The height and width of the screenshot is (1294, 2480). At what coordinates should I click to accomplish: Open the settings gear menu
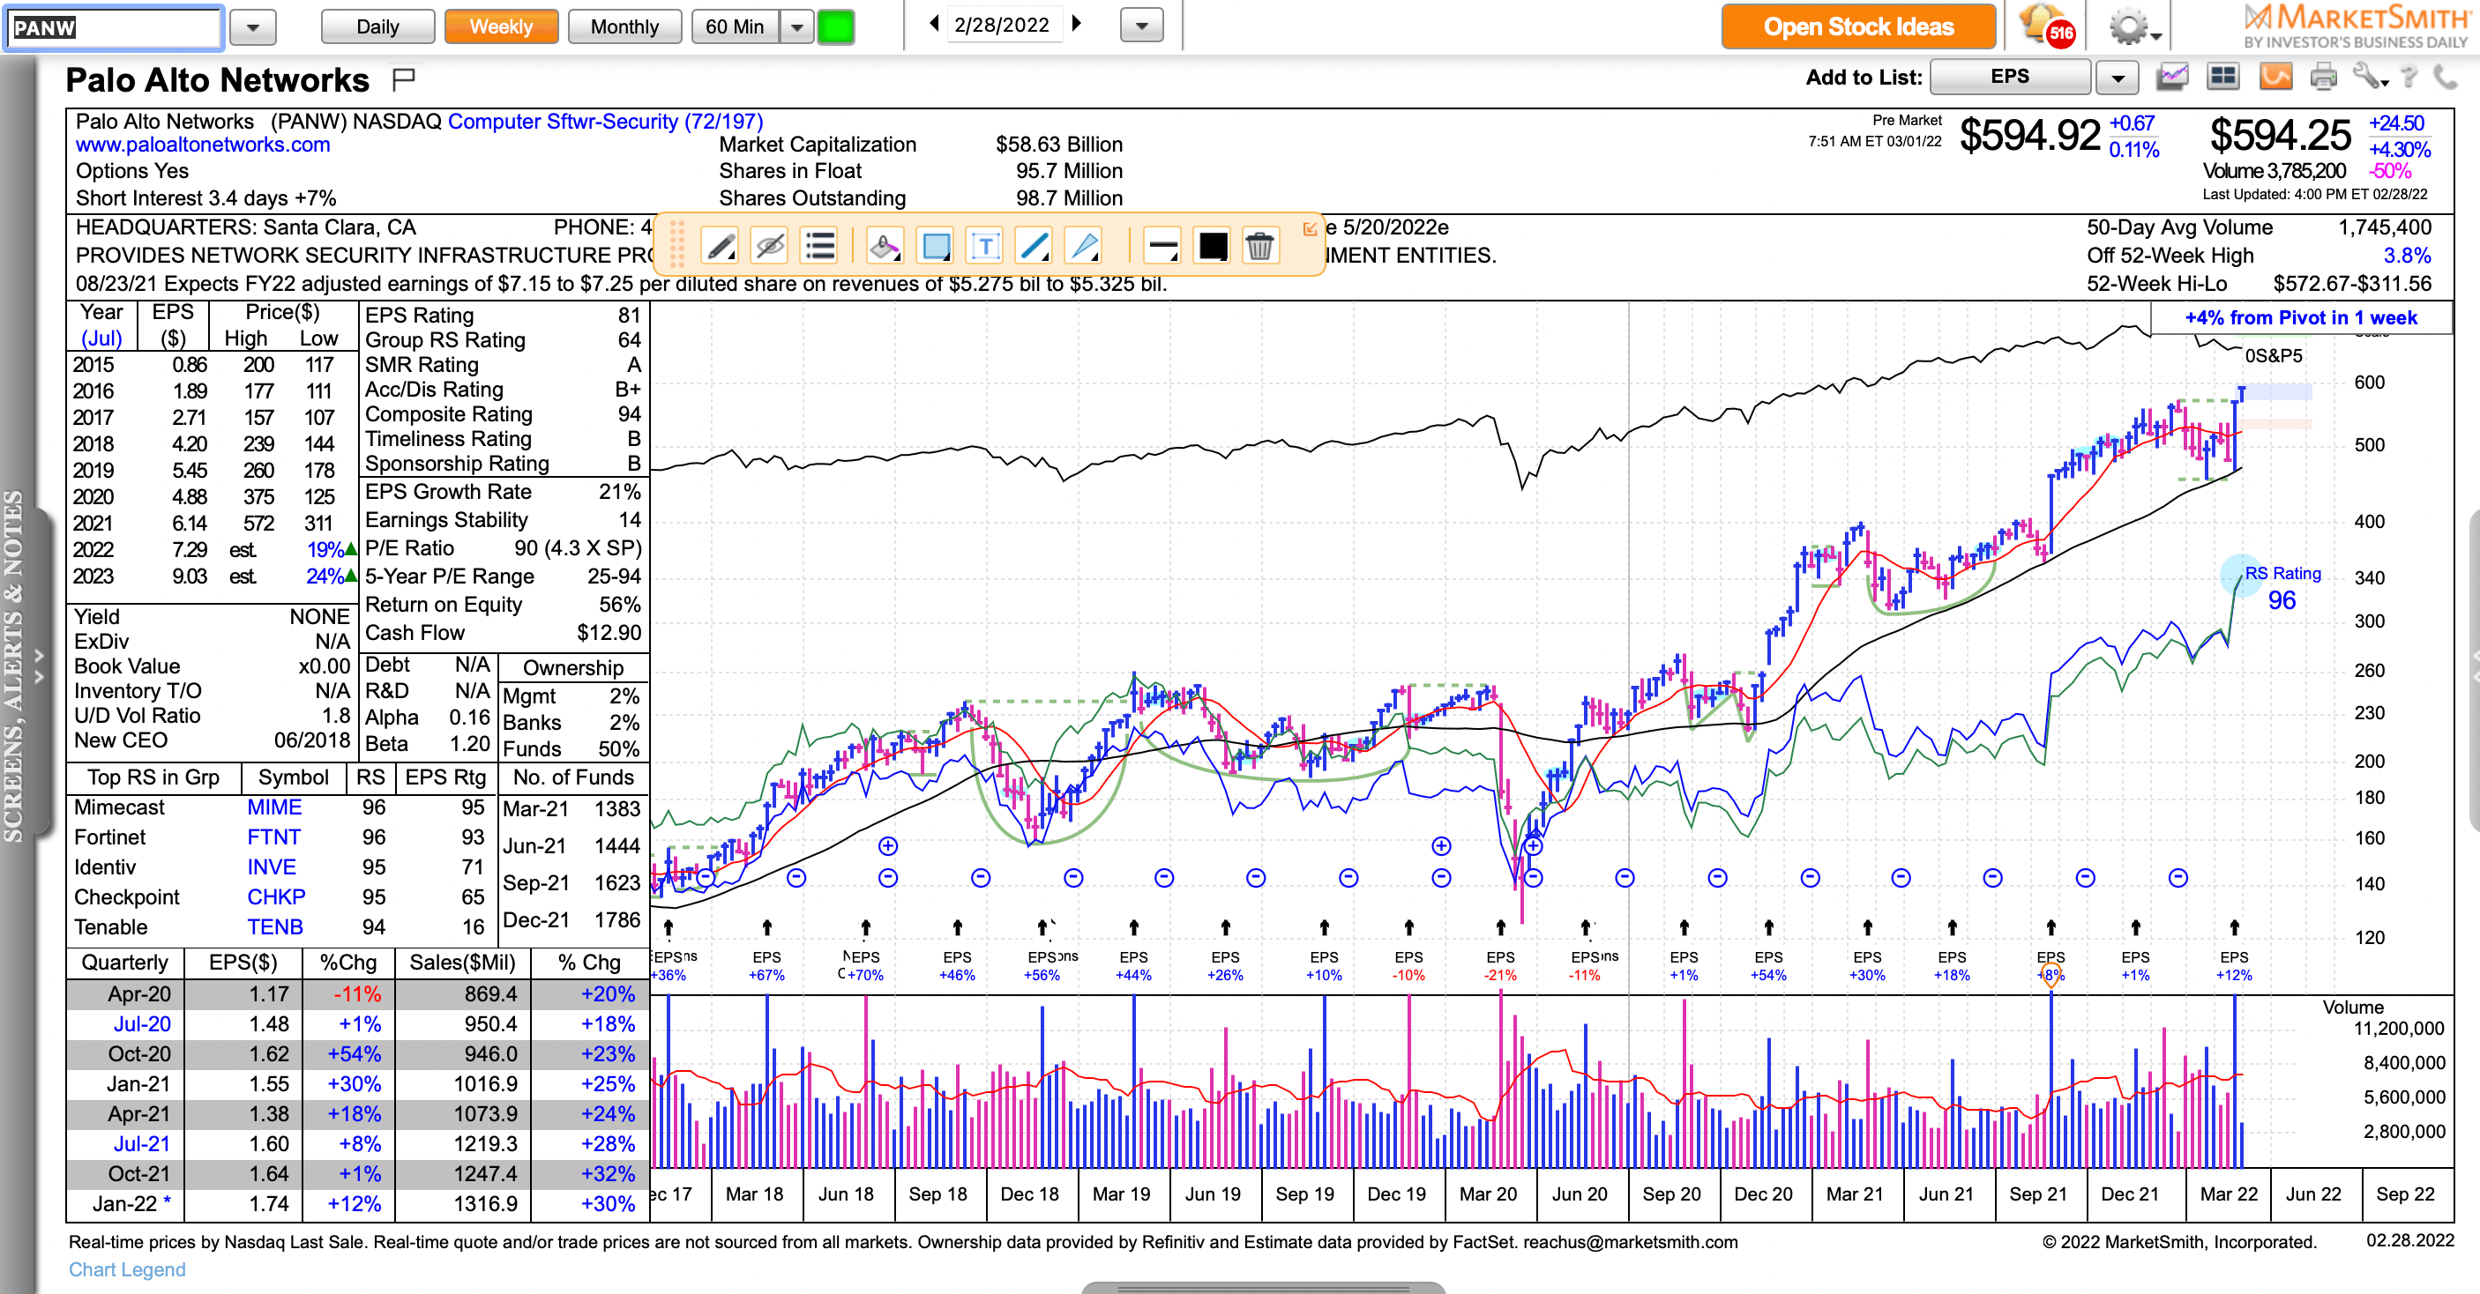(x=2133, y=27)
